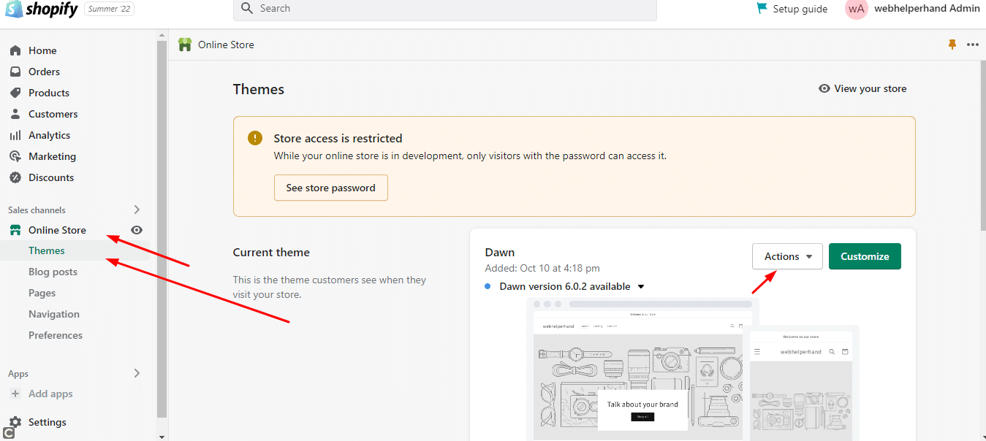The image size is (986, 441).
Task: Open Marketing in sidebar
Action: point(52,156)
